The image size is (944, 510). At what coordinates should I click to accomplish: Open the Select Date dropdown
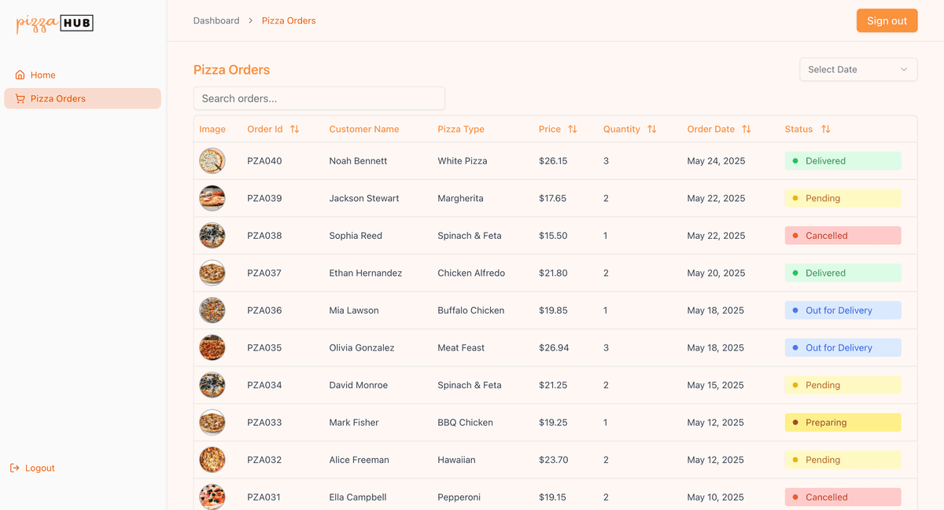[857, 69]
